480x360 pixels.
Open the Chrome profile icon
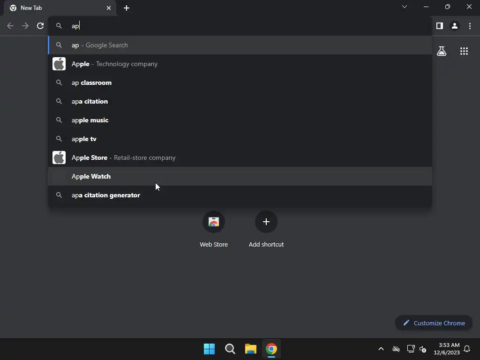[455, 26]
